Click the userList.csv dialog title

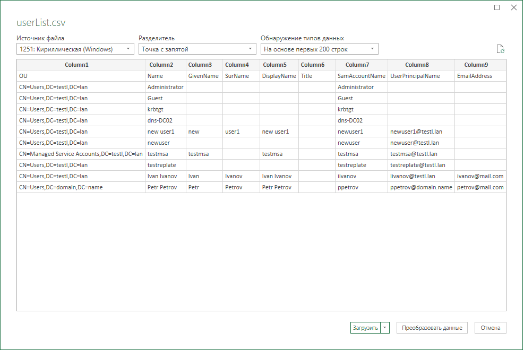click(x=40, y=23)
